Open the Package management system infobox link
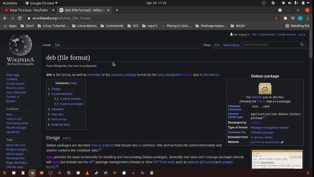The image size is (314, 177). point(270,128)
